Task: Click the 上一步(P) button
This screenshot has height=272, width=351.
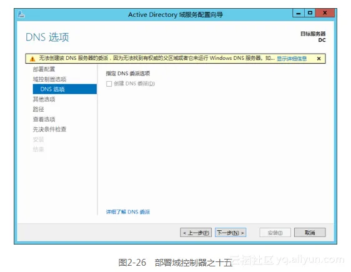Action: click(x=196, y=233)
